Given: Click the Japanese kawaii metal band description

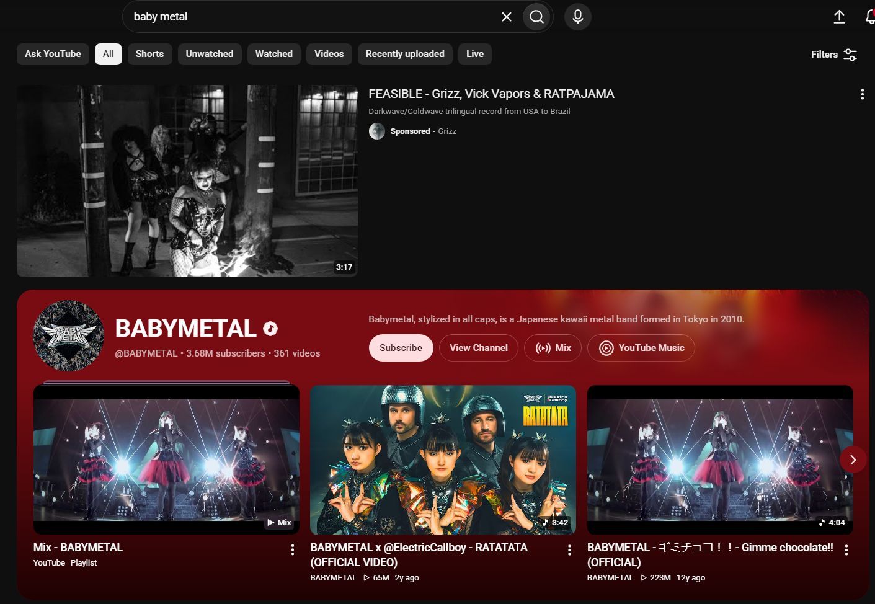Looking at the screenshot, I should 556,319.
